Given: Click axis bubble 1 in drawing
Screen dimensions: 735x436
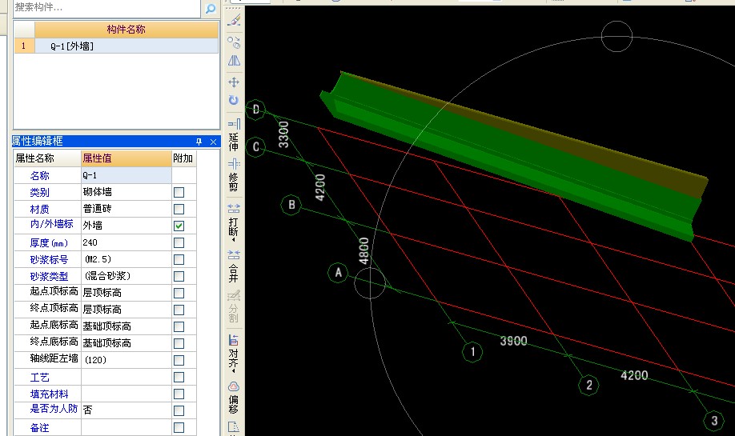Looking at the screenshot, I should (x=472, y=352).
